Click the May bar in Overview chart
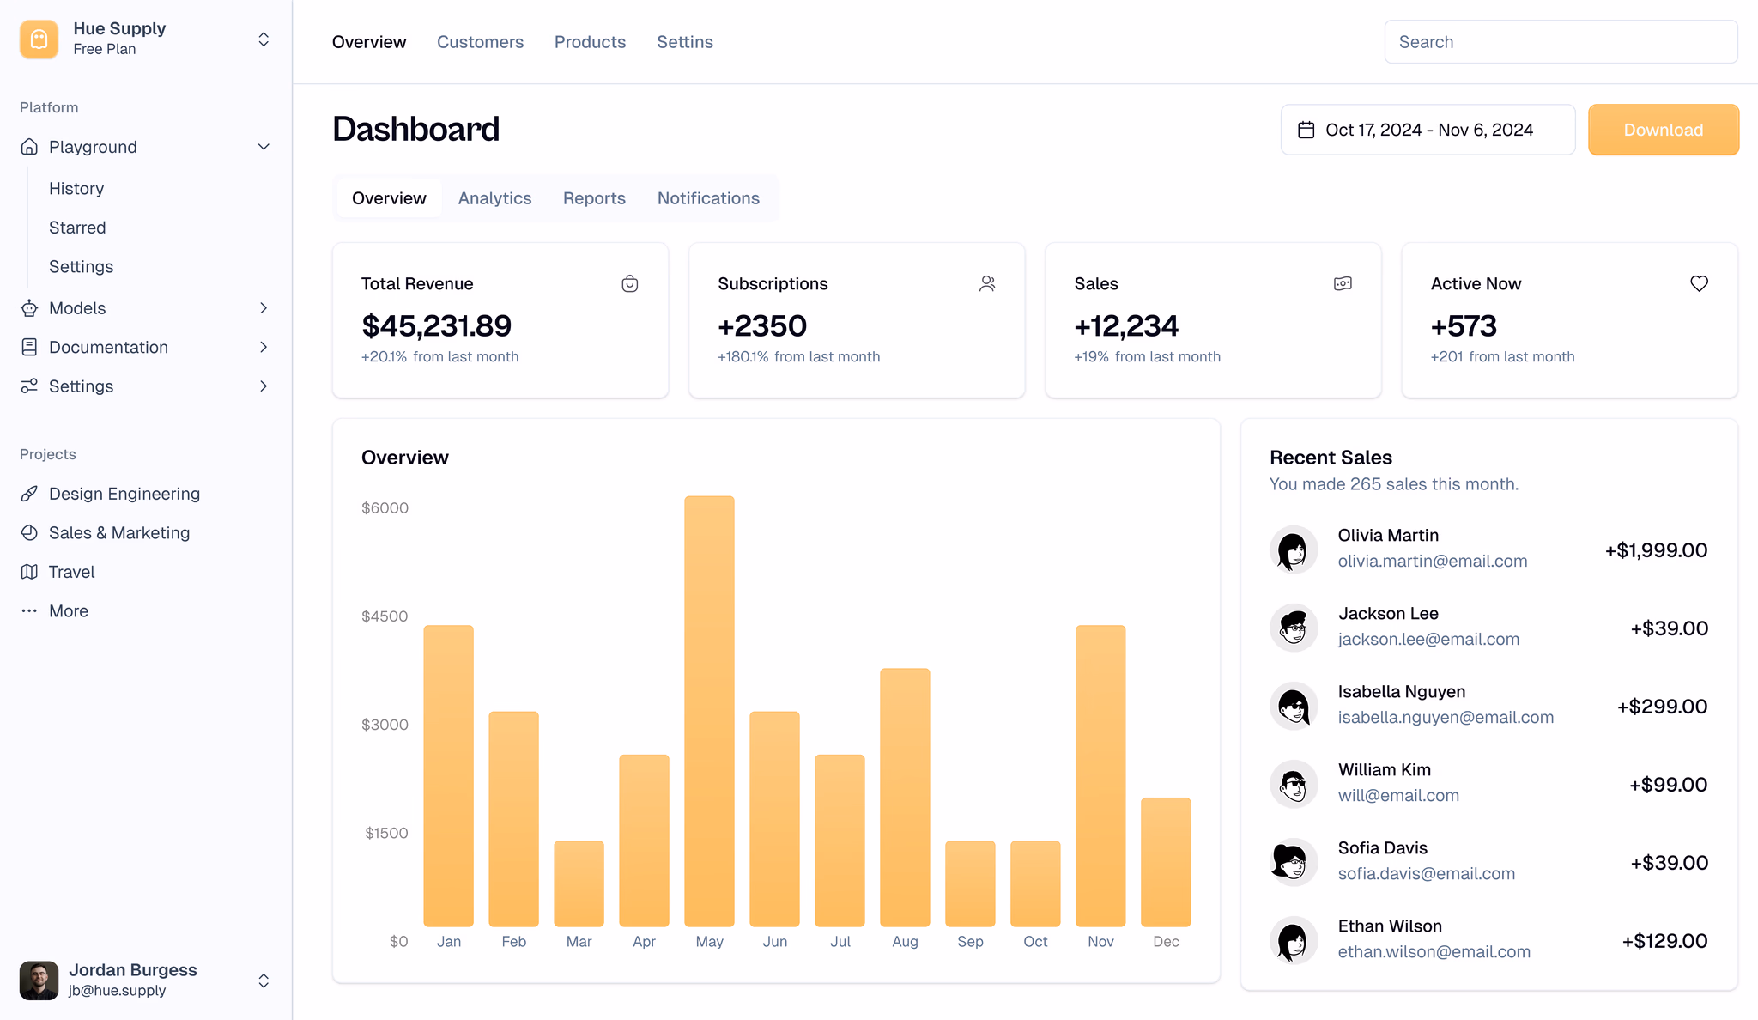The height and width of the screenshot is (1020, 1758). tap(709, 711)
